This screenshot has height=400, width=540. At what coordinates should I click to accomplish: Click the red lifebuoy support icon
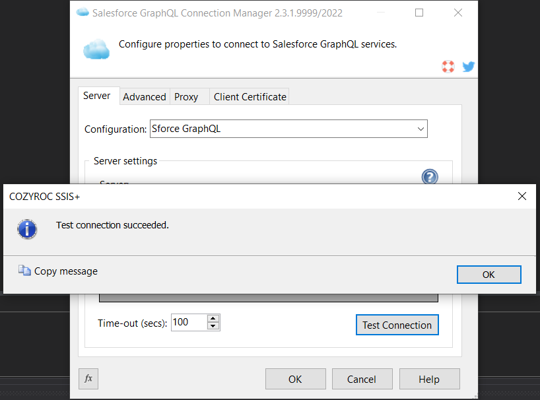coord(448,66)
